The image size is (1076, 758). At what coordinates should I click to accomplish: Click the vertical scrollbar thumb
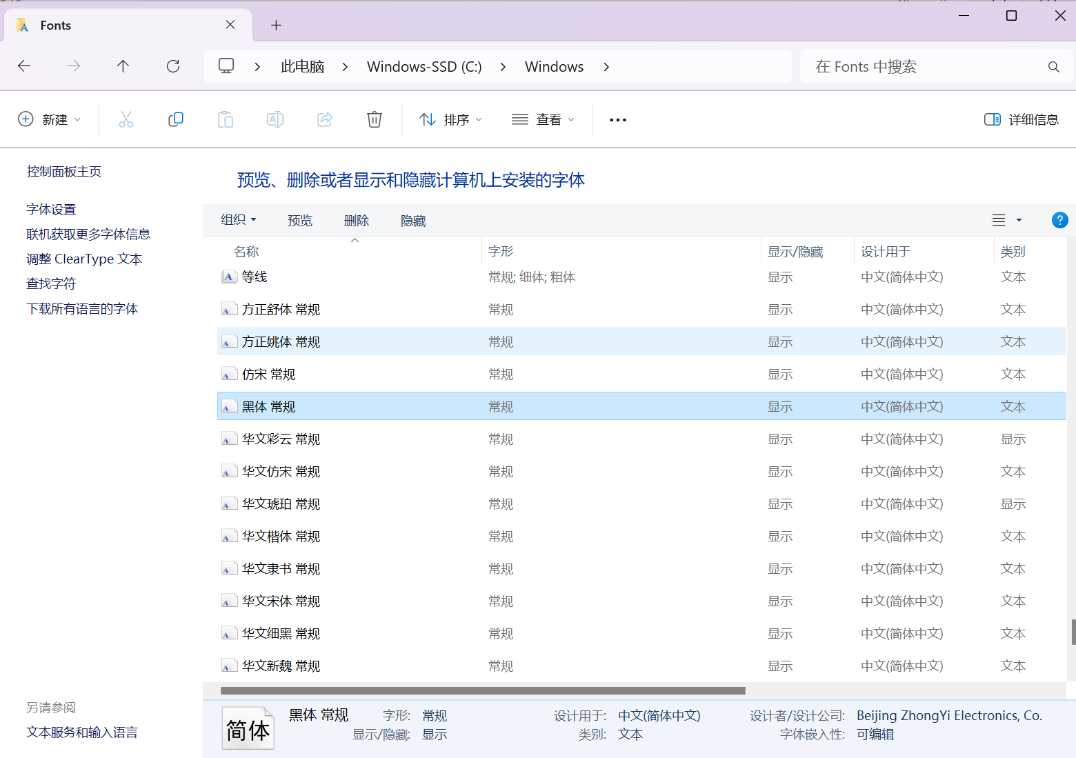(x=1073, y=632)
